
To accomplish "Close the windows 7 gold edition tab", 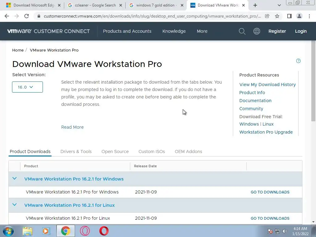I will [182, 6].
